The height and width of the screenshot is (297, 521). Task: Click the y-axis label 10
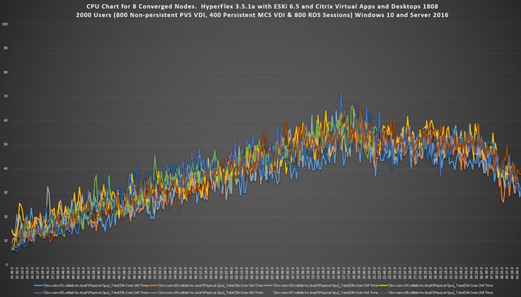[x=6, y=241]
